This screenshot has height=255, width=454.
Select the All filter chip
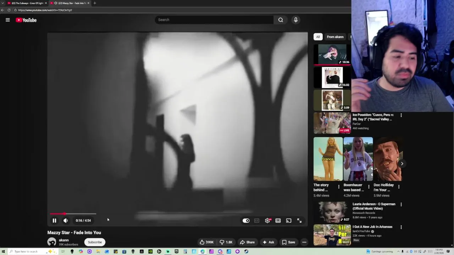click(318, 37)
